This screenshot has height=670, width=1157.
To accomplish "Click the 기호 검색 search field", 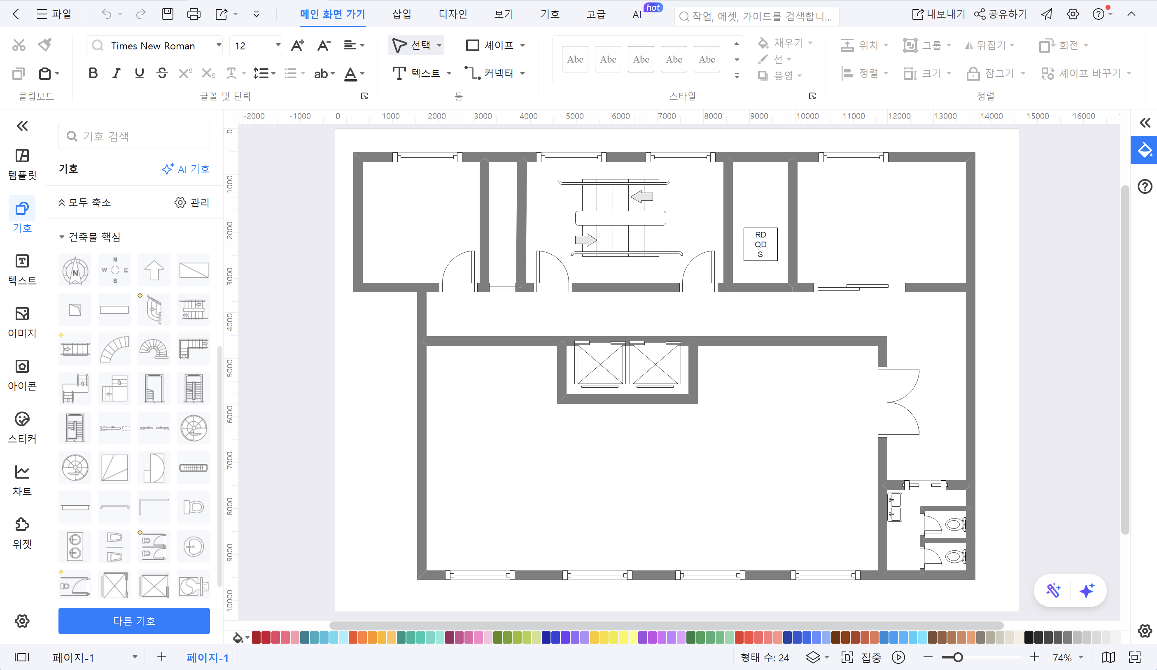I will click(x=133, y=136).
